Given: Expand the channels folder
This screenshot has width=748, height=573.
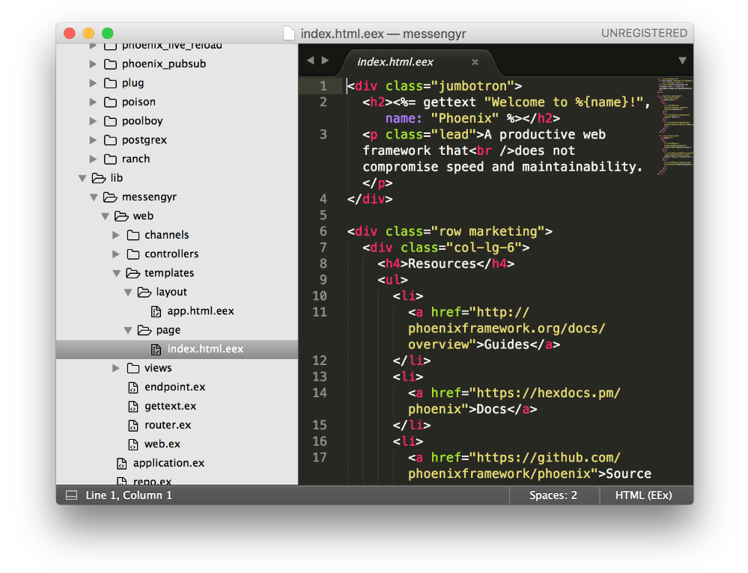Looking at the screenshot, I should [116, 235].
